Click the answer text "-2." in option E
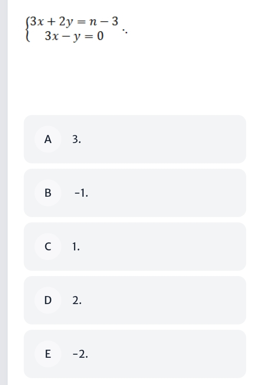Viewport: 255px width, 385px height. (x=80, y=354)
